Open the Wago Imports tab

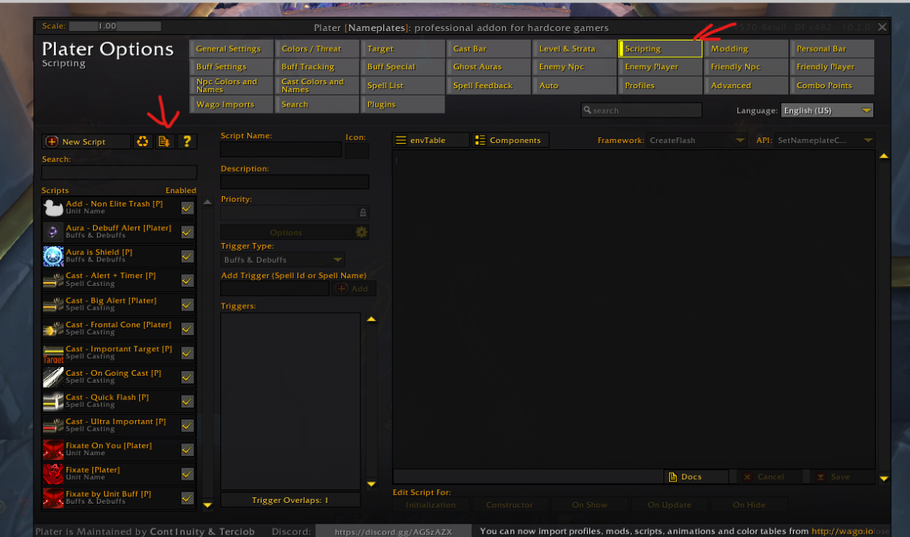point(231,104)
